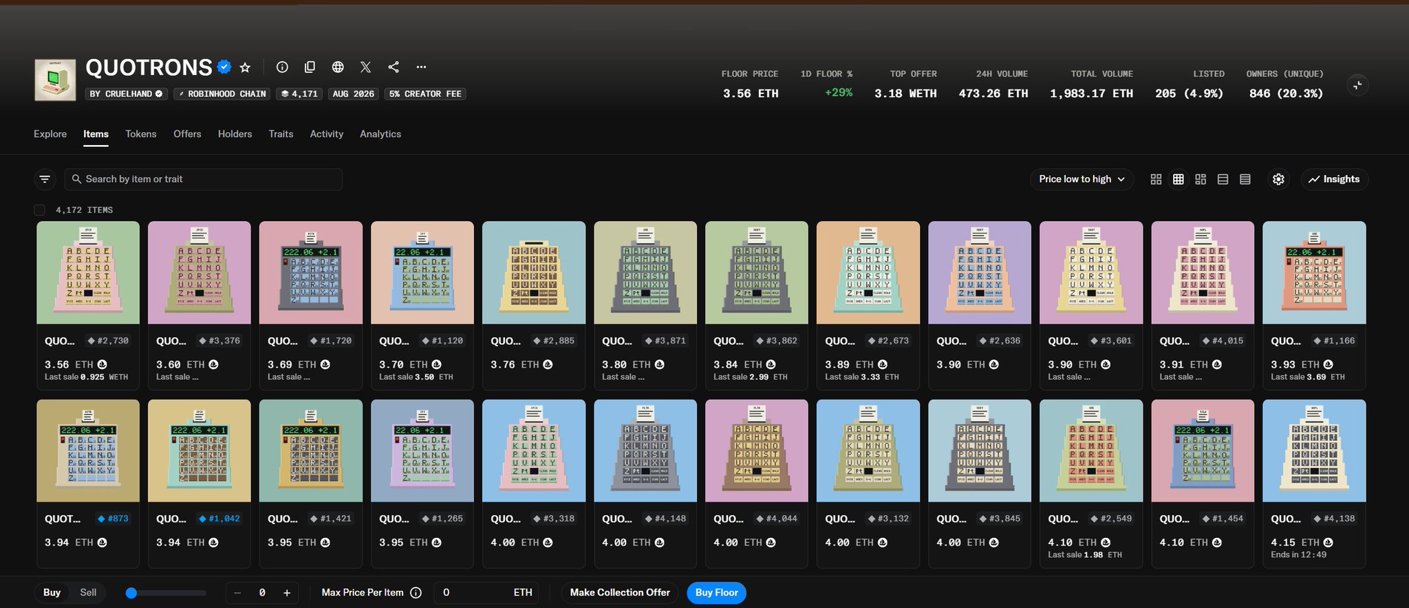
Task: Open the Explore tab
Action: (50, 134)
